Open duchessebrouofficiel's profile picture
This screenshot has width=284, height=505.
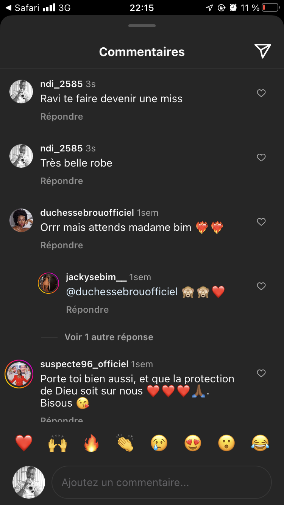[x=21, y=220]
